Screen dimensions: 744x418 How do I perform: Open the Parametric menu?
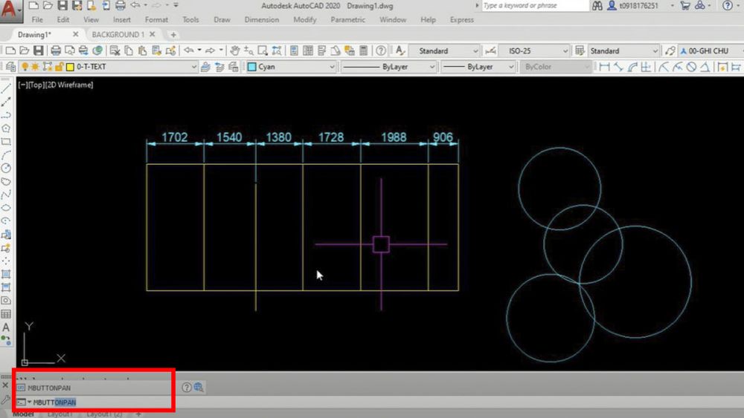pyautogui.click(x=347, y=20)
